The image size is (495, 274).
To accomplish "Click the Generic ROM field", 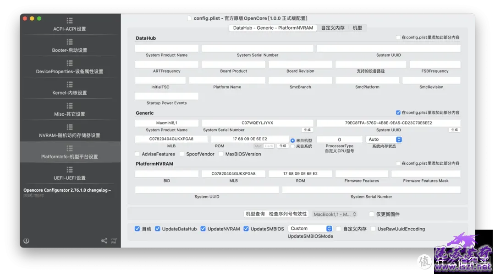I will pyautogui.click(x=250, y=139).
